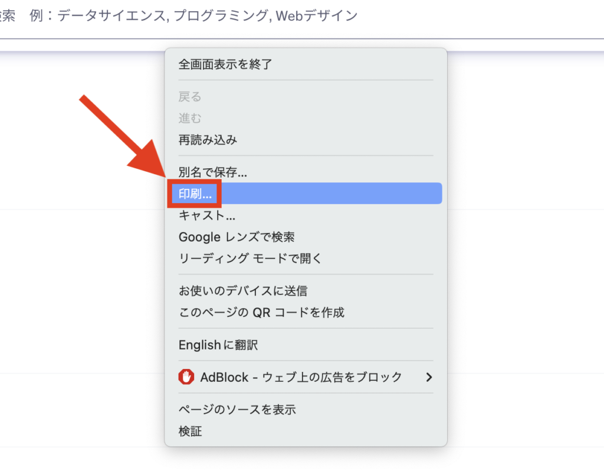The width and height of the screenshot is (604, 471).
Task: View source via ページのソースを表示
Action: 237,410
